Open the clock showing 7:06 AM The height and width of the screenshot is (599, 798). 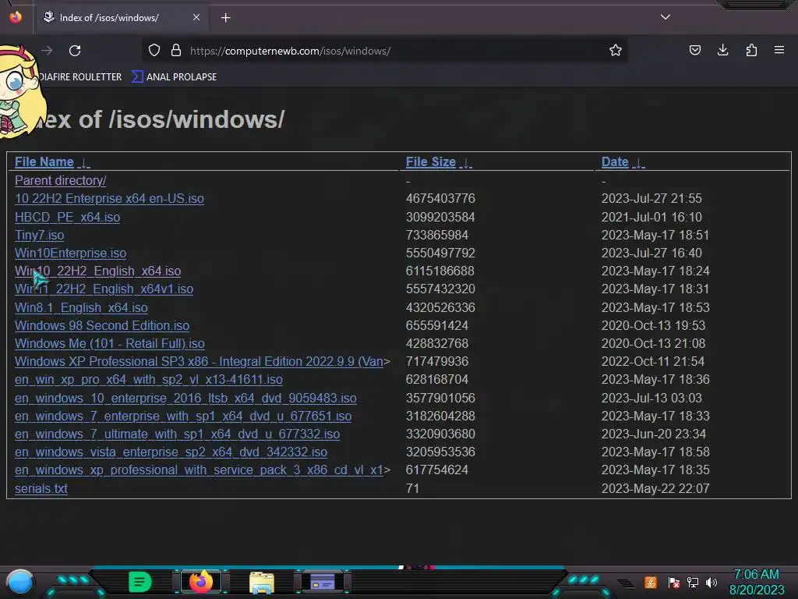tap(756, 582)
